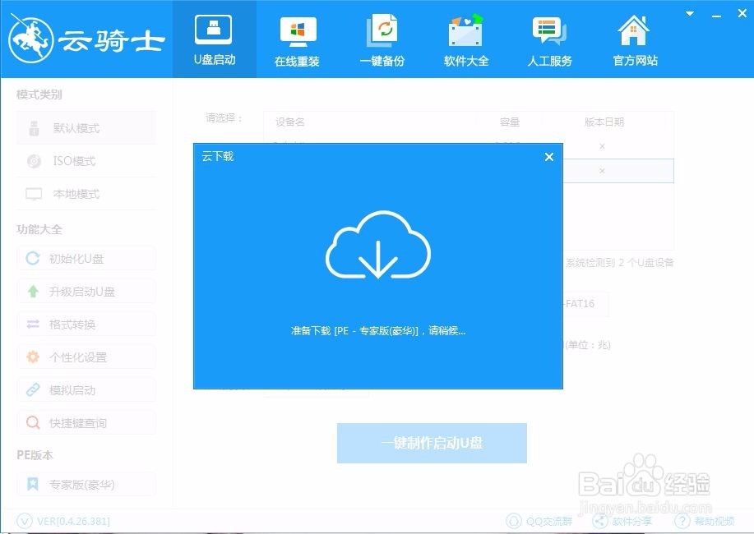Viewport: 754px width, 534px height.
Task: Open the 一键备份 backup tool
Action: 382,38
